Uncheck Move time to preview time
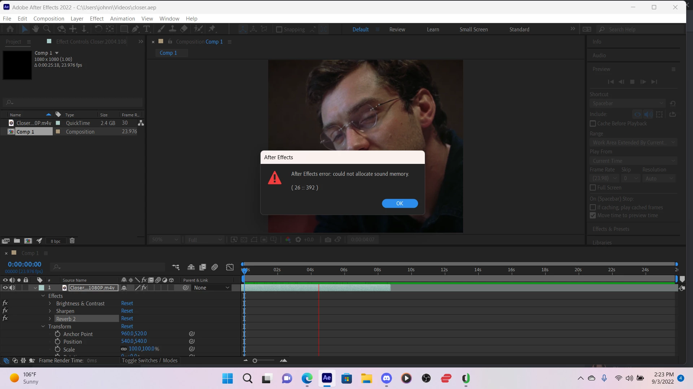 point(593,215)
